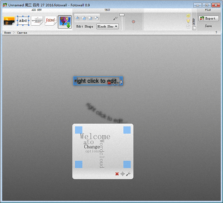The width and height of the screenshot is (223, 203).
Task: Open the web image search balloon icon
Action: pyautogui.click(x=65, y=22)
